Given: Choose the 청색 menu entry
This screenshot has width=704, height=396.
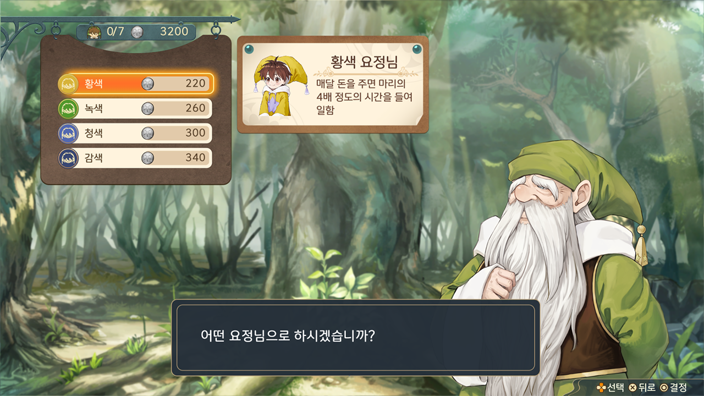Looking at the screenshot, I should (136, 133).
